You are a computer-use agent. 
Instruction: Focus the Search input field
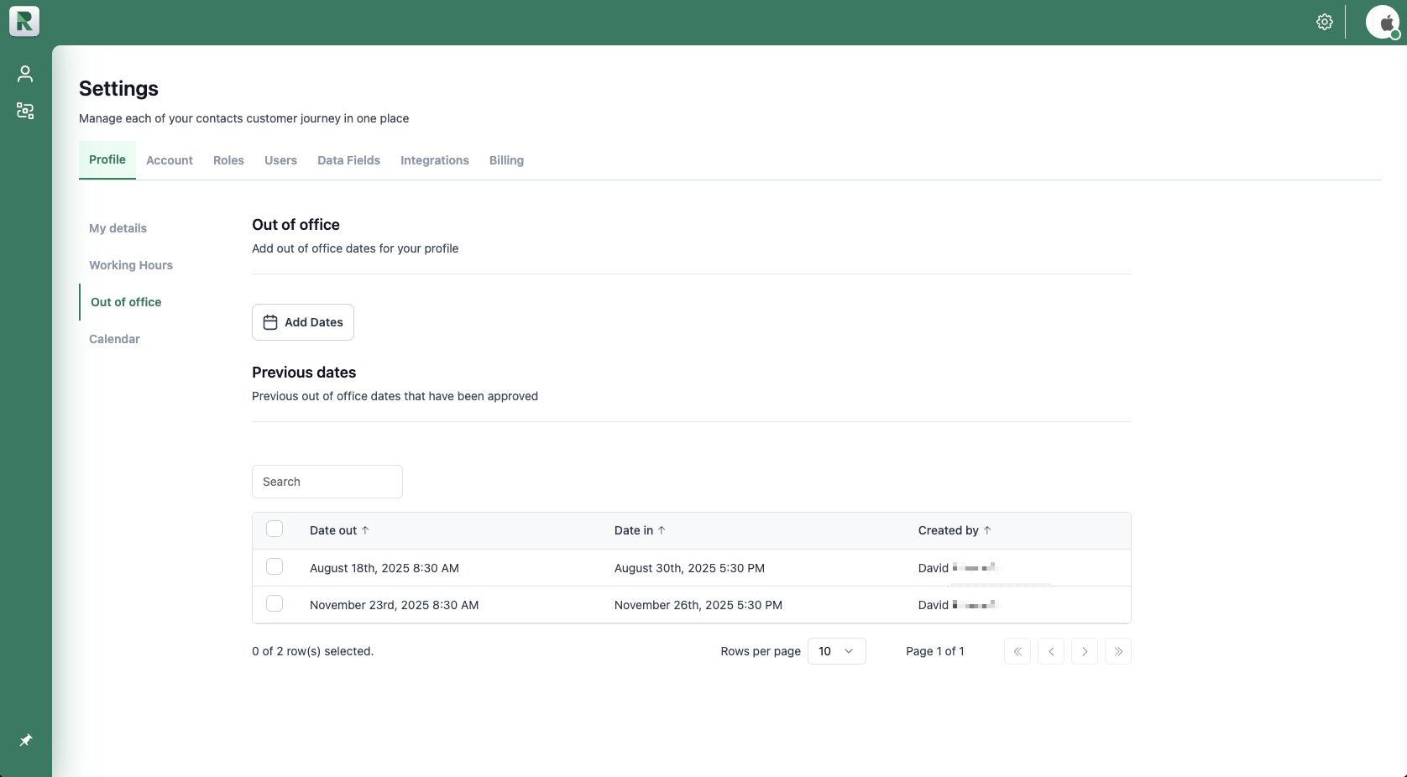(327, 482)
